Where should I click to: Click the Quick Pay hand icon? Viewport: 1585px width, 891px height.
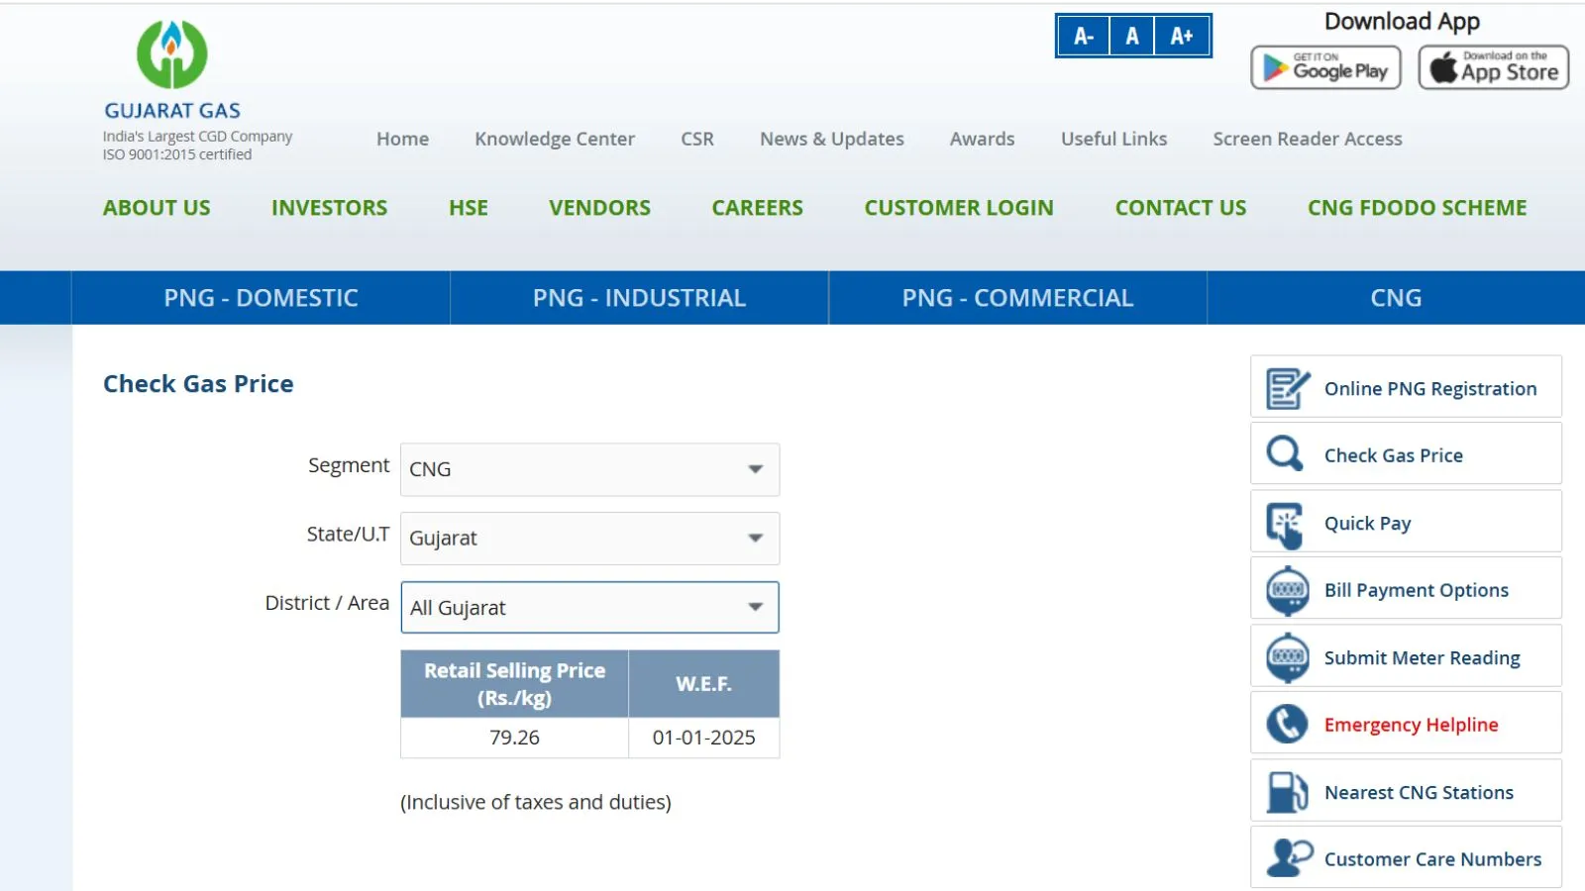pos(1285,521)
